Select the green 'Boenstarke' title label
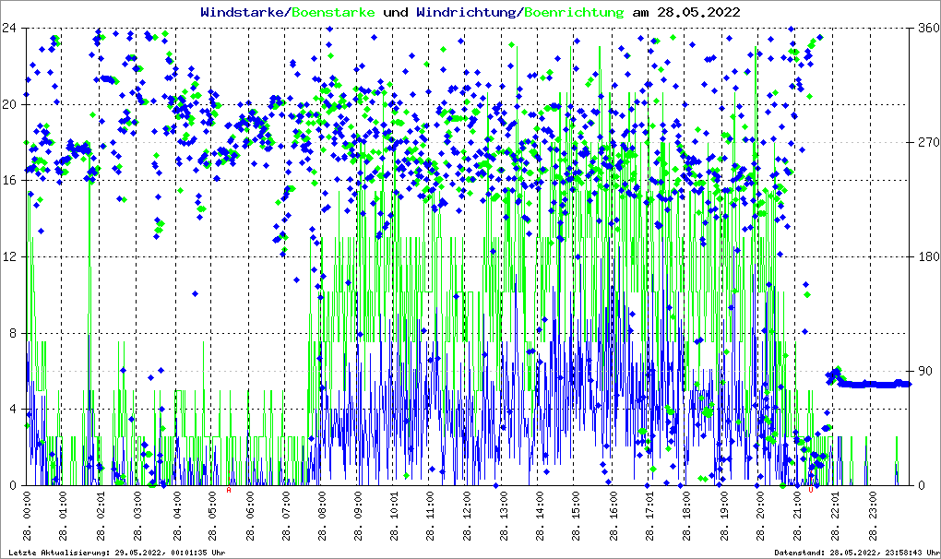This screenshot has width=941, height=559. [333, 12]
